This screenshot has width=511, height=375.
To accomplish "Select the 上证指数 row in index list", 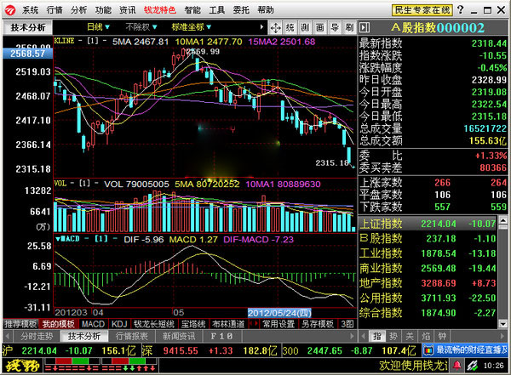I will point(433,224).
